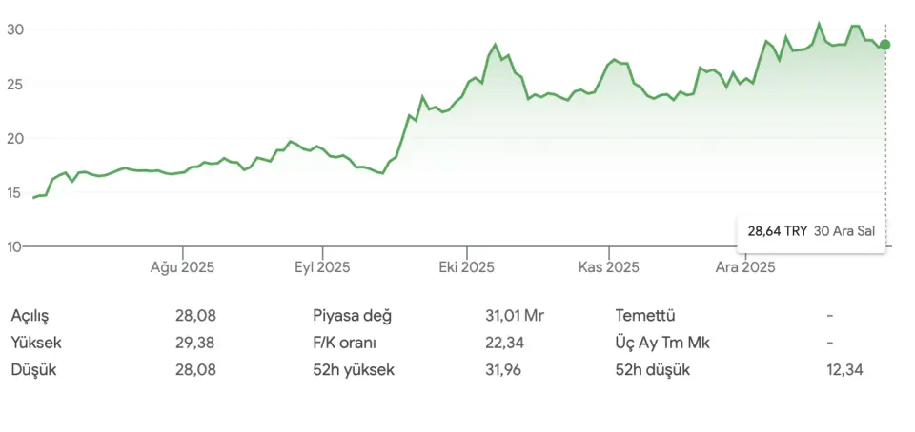
Task: Click the Üç Ay Tm Mk label
Action: [663, 343]
